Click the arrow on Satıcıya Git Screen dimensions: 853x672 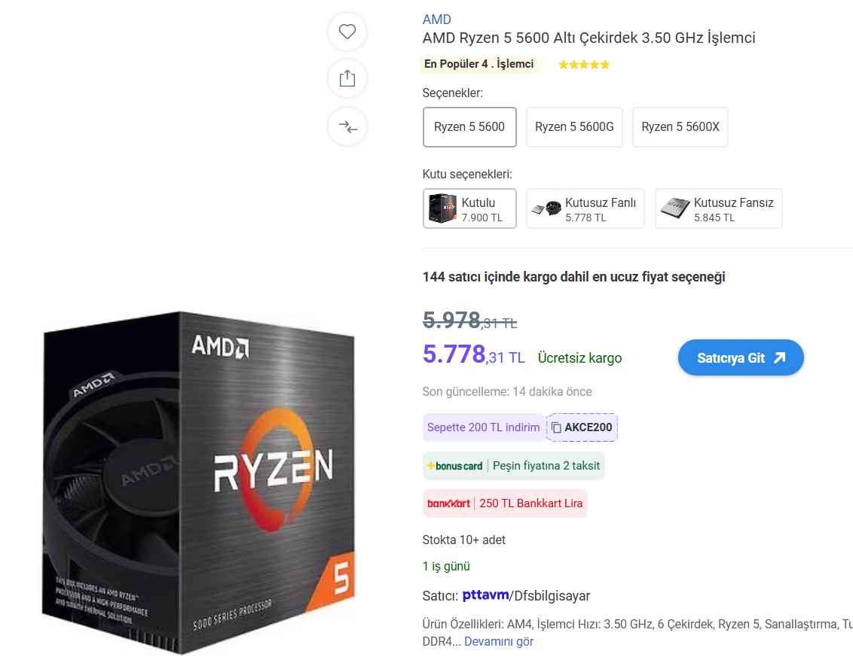pos(780,357)
